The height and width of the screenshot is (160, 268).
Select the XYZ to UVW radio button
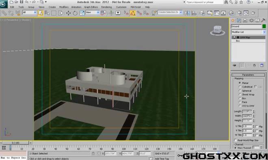pos(240,106)
